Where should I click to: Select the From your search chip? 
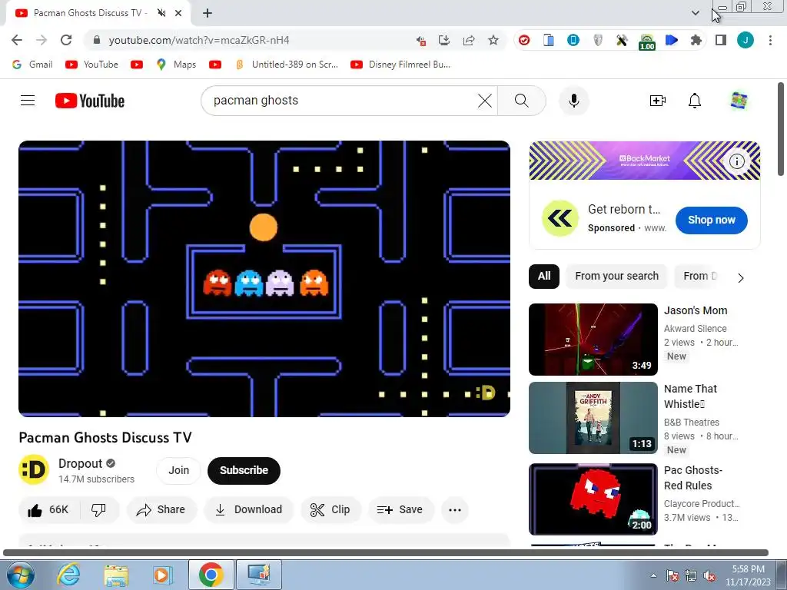tap(616, 276)
